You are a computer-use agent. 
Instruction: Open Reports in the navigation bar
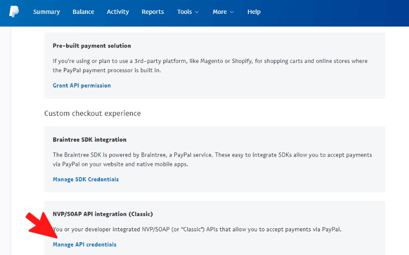click(153, 12)
